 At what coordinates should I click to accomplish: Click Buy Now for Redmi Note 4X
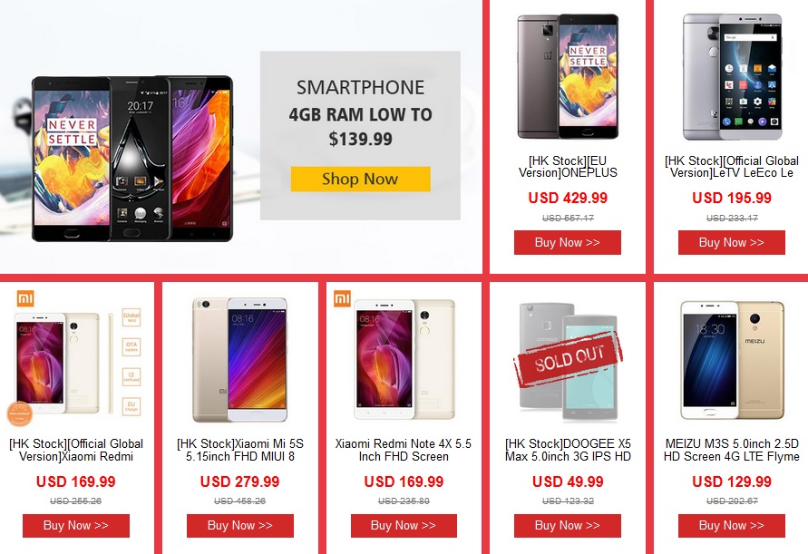pos(404,525)
